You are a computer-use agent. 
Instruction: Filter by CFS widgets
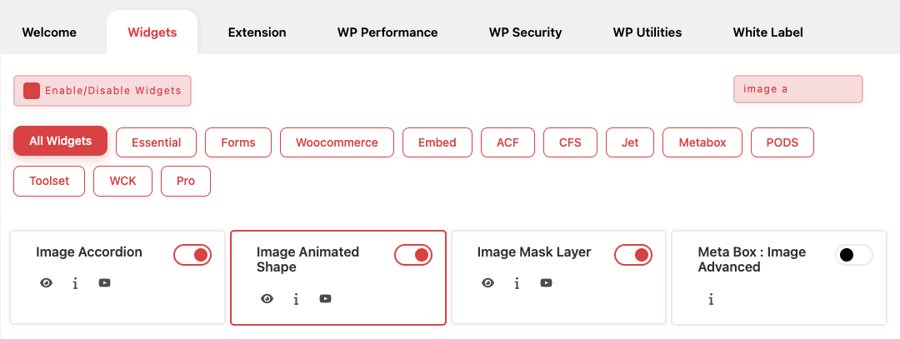571,142
